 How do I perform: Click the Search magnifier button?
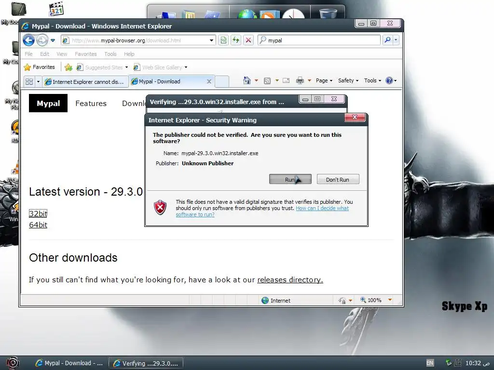[x=387, y=40]
